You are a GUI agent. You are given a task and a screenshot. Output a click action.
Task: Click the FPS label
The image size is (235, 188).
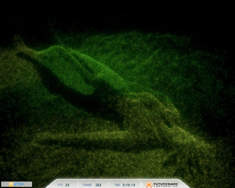click(x=60, y=185)
